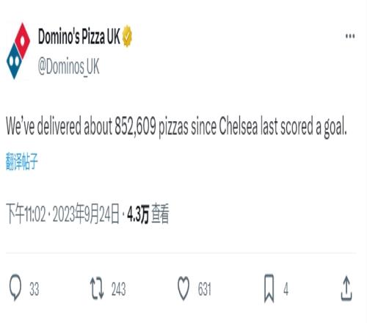Share the post via upload arrow icon
This screenshot has width=367, height=323.
click(346, 288)
